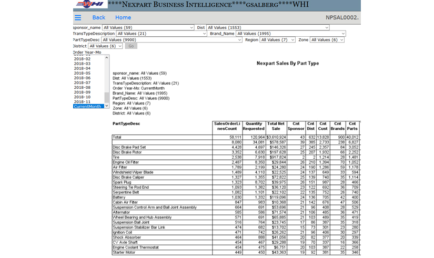Click the list scrollbar down arrow
The image size is (434, 258).
[x=107, y=106]
